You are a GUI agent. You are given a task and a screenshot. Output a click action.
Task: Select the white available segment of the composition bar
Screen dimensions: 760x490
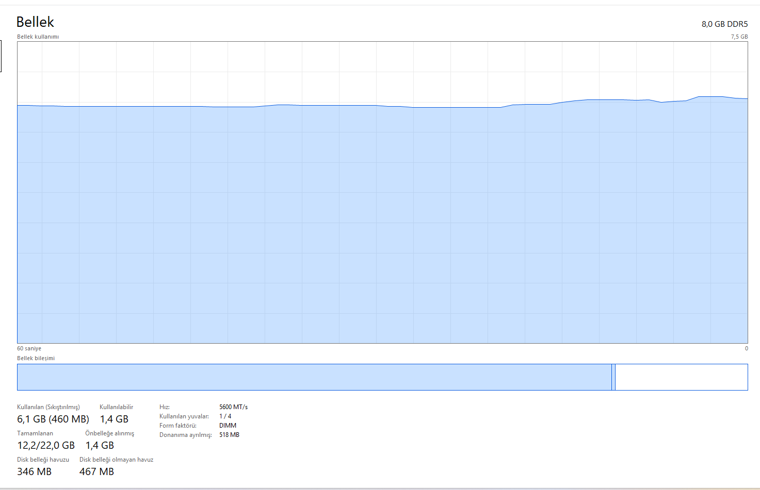pos(682,377)
